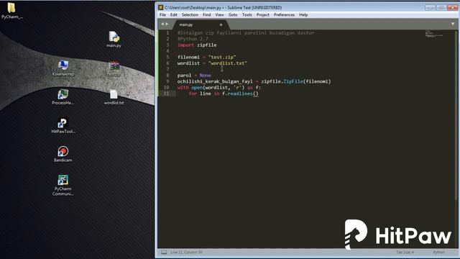Open the Find menu
The image size is (460, 259).
[206, 14]
